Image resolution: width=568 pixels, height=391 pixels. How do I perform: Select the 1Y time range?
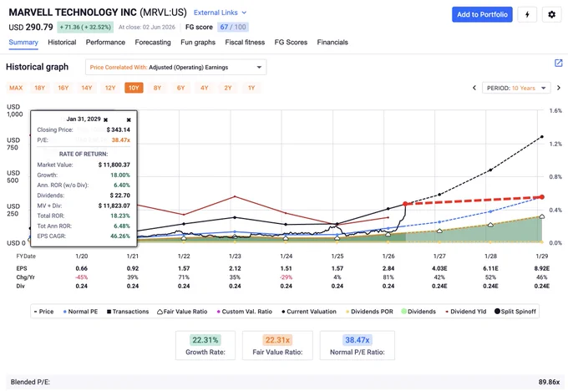click(251, 88)
